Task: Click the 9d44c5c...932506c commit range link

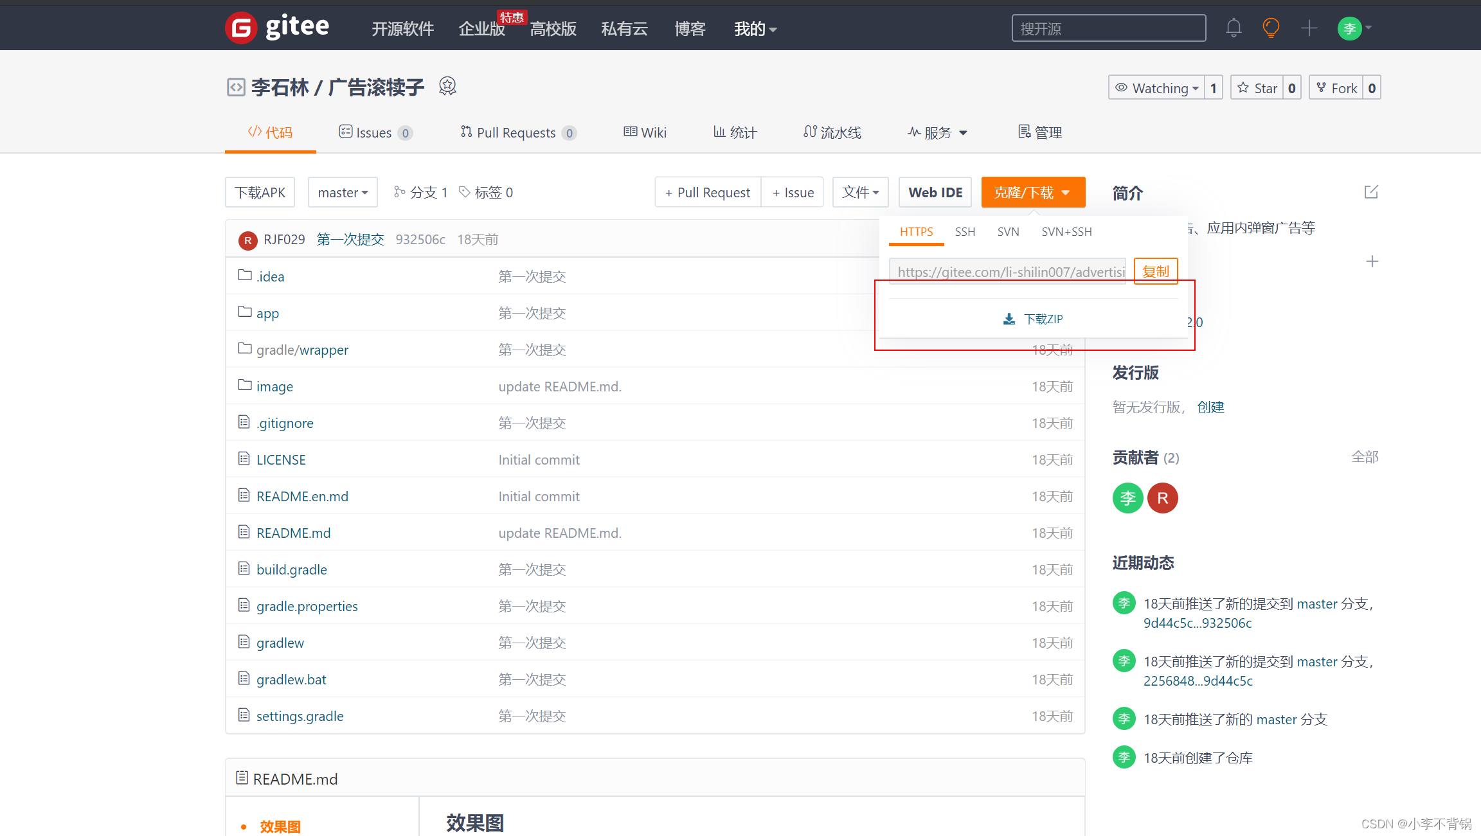Action: [x=1197, y=623]
